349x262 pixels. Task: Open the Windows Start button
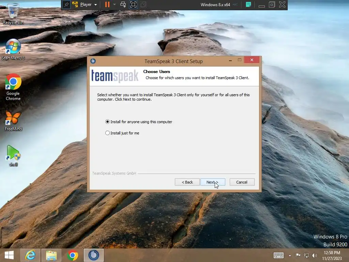pos(9,255)
